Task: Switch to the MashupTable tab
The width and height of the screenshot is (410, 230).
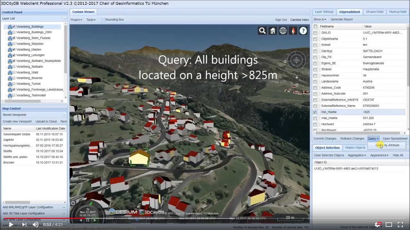Action: tap(398, 12)
